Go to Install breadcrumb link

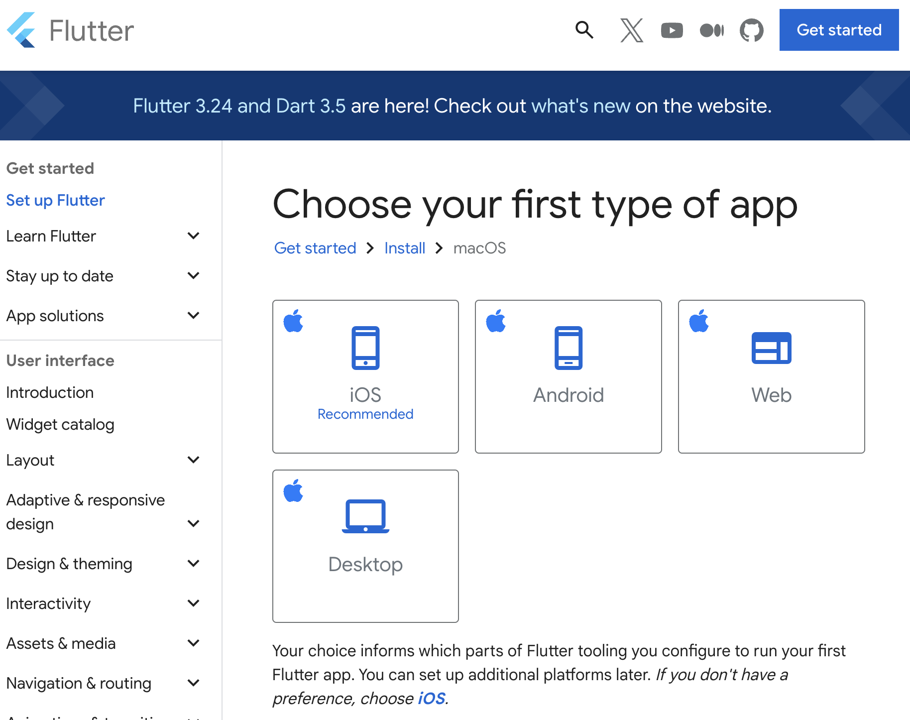405,248
